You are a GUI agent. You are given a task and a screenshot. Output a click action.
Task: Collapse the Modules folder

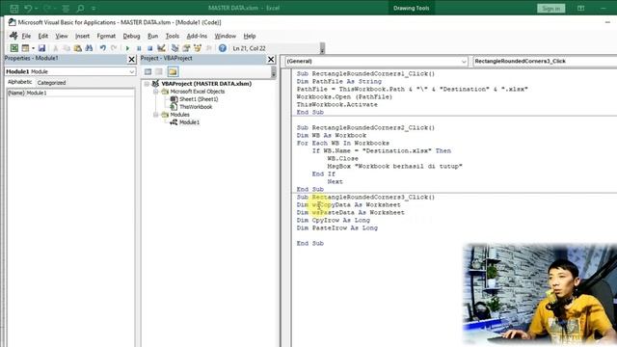tap(156, 115)
